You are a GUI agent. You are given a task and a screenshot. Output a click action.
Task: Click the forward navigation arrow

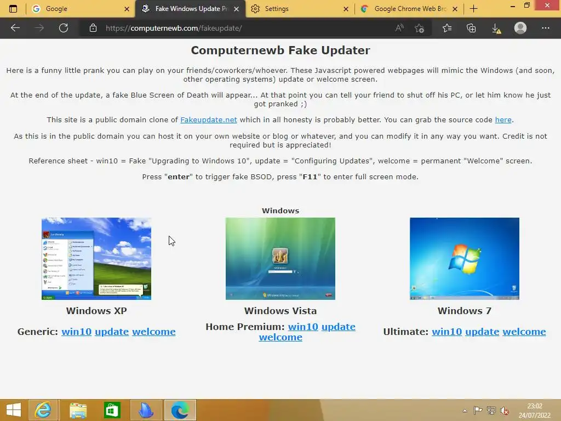39,28
